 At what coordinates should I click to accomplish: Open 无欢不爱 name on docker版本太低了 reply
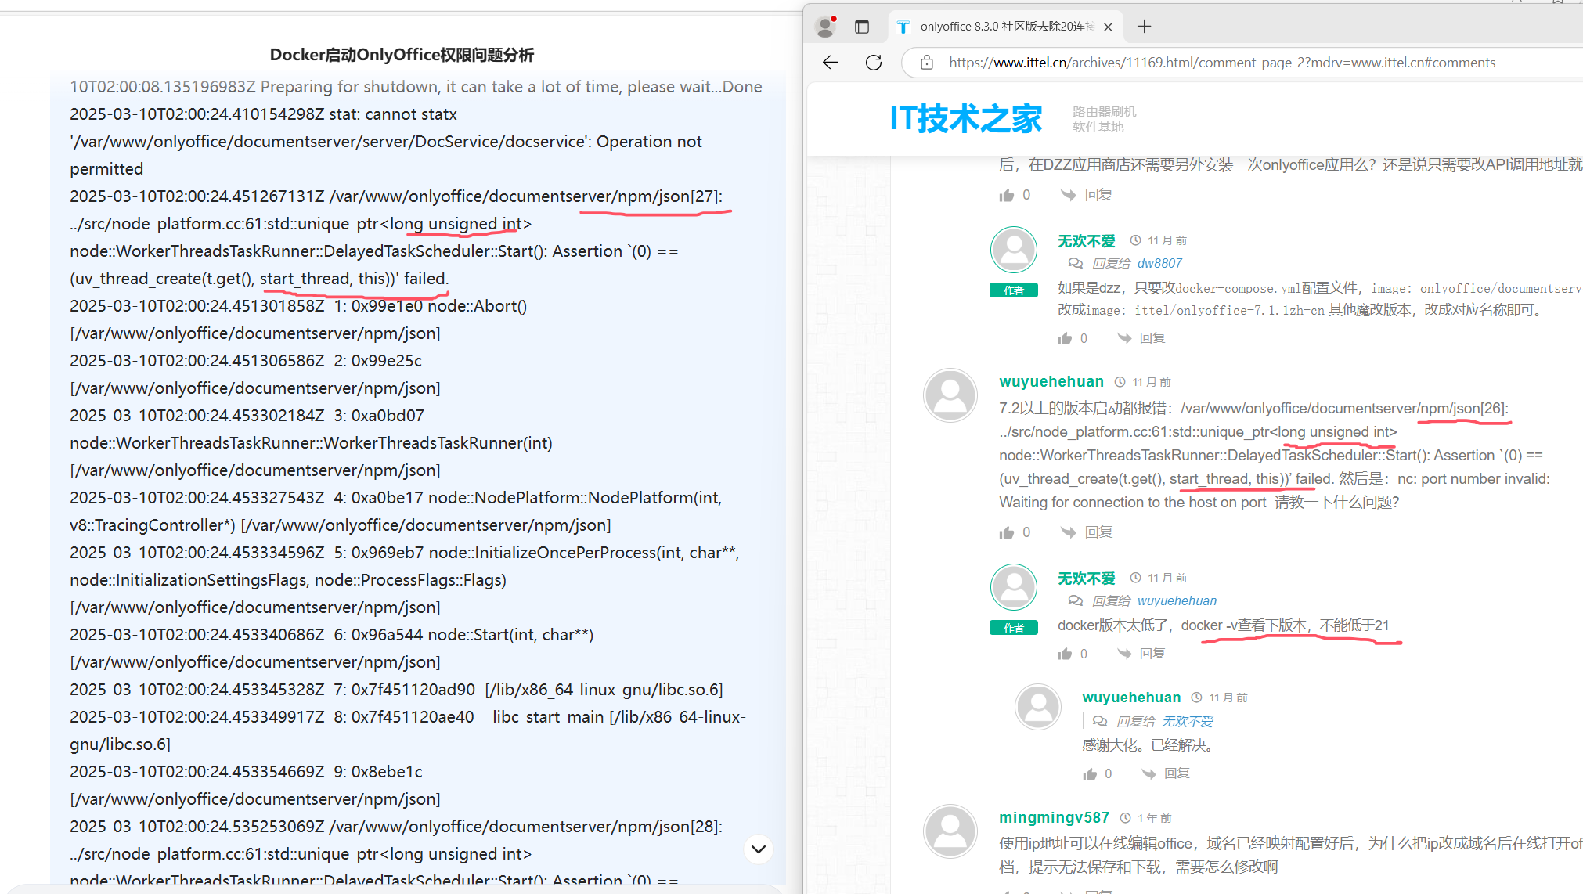(x=1086, y=579)
